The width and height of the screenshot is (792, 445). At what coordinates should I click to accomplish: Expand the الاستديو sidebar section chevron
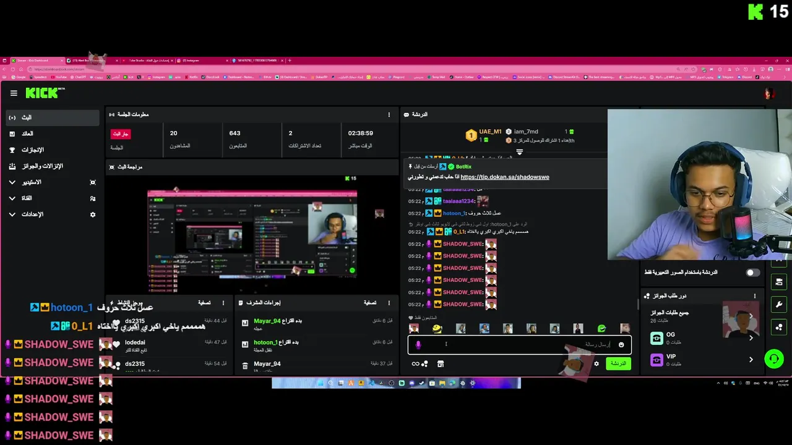click(x=12, y=182)
